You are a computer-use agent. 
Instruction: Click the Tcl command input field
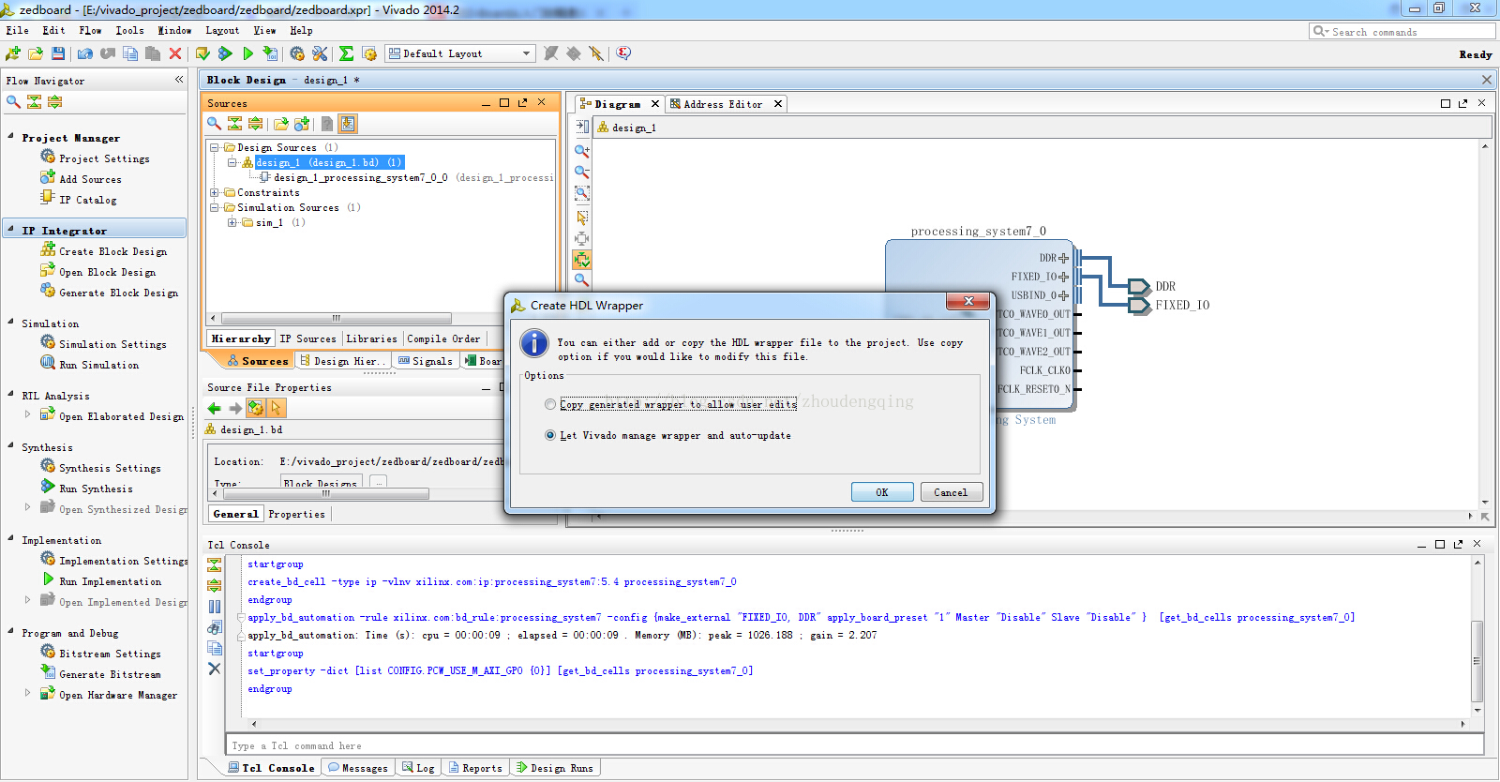(855, 745)
